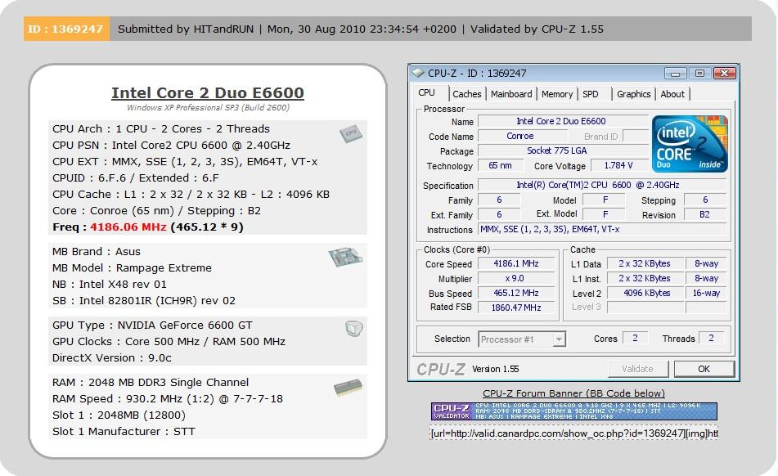Close the CPU-Z window
The image size is (778, 476).
point(724,74)
